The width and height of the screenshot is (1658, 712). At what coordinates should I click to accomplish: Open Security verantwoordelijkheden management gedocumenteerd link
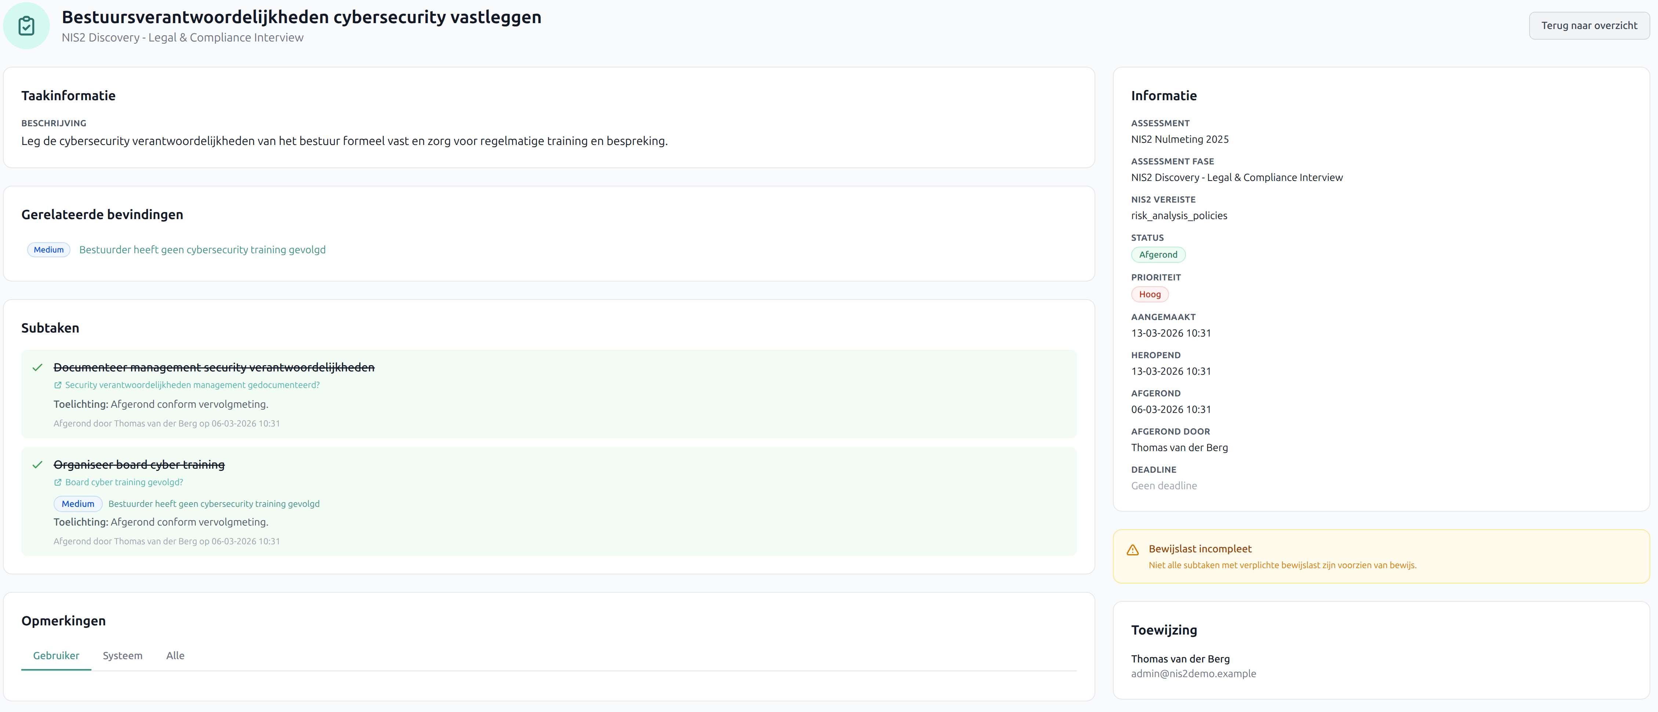[192, 385]
